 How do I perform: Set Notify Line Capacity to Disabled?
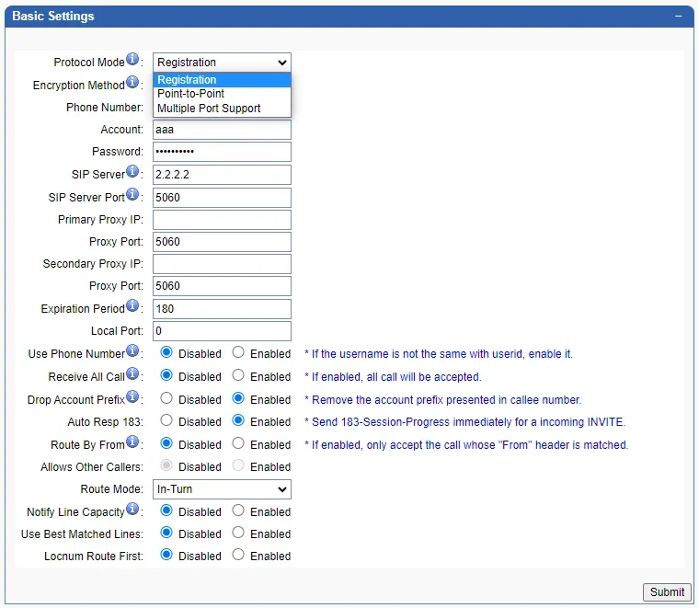coord(166,510)
